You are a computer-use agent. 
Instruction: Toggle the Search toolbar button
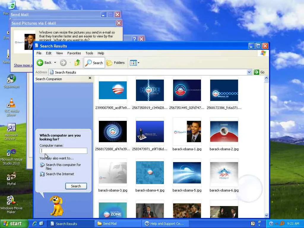(94, 63)
